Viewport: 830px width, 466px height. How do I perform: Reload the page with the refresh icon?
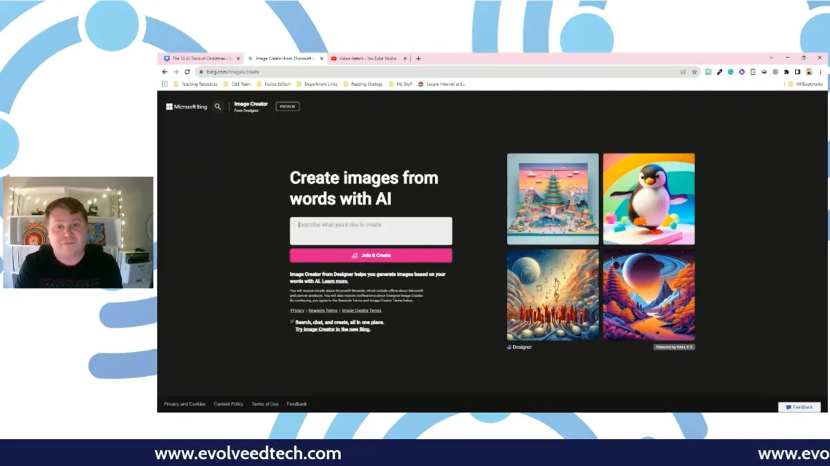tap(187, 72)
